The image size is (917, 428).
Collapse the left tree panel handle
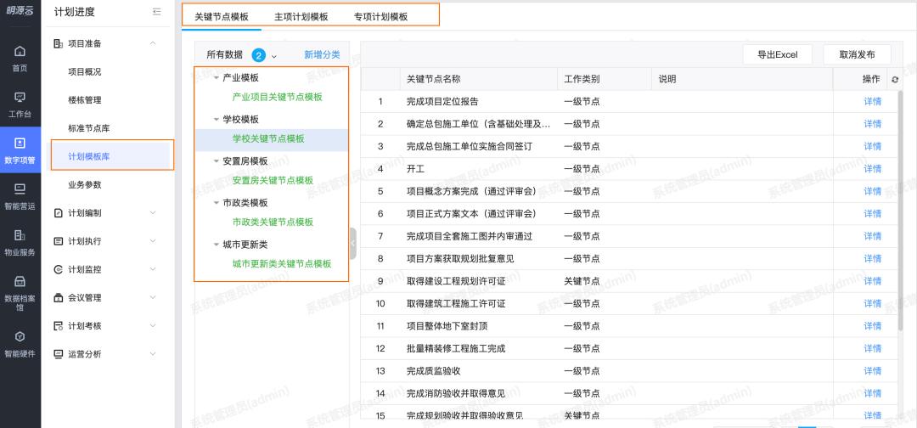pyautogui.click(x=352, y=243)
